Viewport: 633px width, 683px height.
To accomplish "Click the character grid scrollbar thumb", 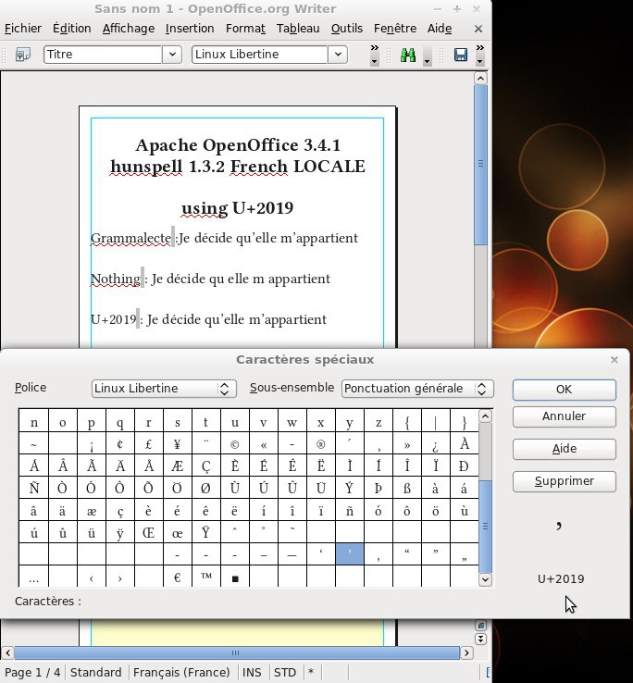I will coord(485,527).
